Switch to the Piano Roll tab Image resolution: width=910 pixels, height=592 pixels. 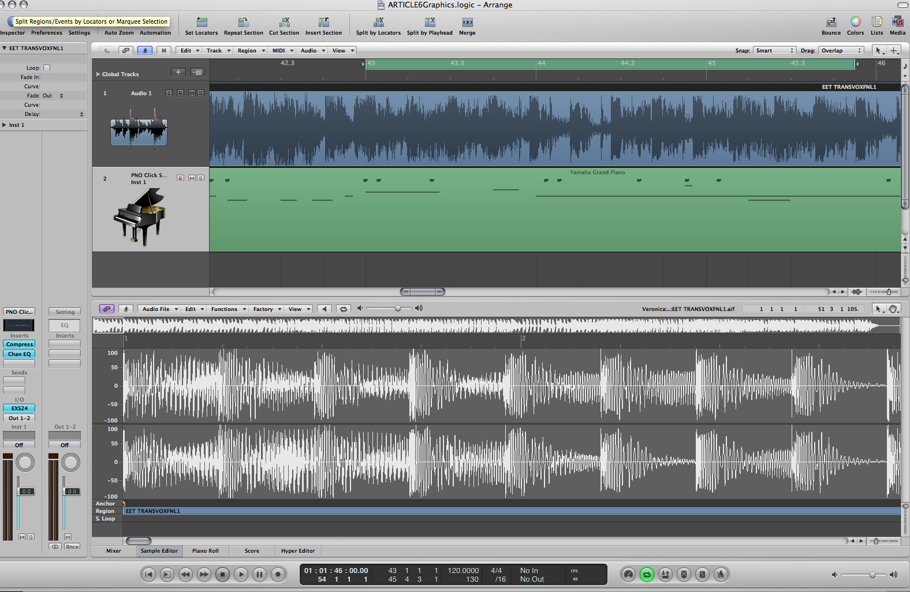(205, 550)
